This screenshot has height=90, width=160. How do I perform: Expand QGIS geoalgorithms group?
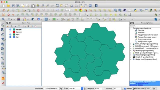tap(131, 53)
